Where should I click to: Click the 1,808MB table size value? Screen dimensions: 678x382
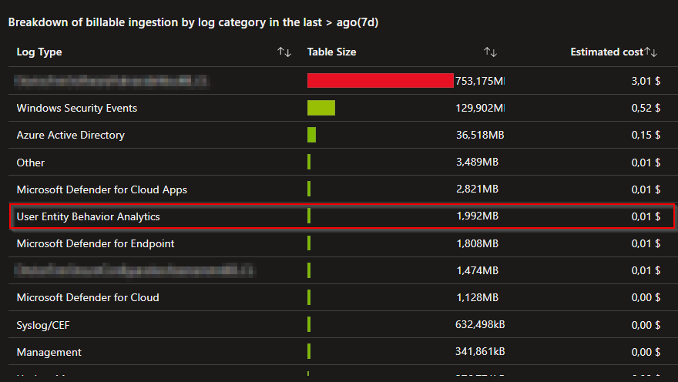pyautogui.click(x=478, y=243)
